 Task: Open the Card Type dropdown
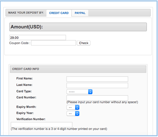(x=80, y=92)
